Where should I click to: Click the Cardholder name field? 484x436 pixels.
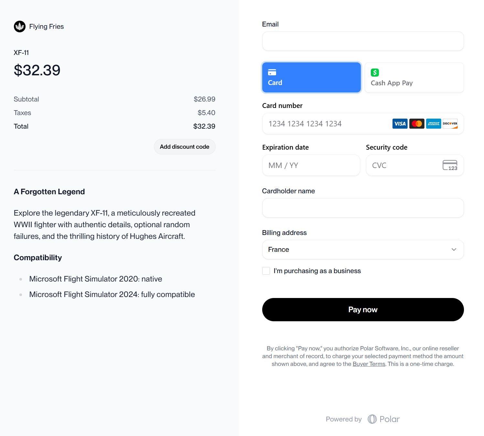pyautogui.click(x=363, y=208)
